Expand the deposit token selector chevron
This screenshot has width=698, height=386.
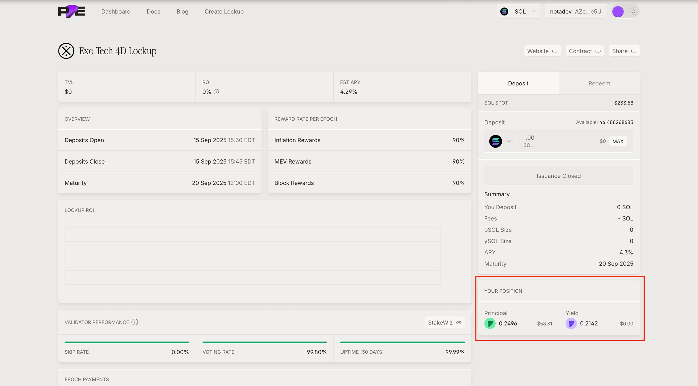(x=508, y=141)
